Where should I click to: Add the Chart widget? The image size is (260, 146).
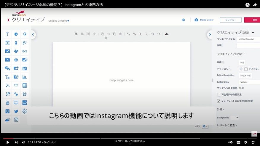[25, 77]
